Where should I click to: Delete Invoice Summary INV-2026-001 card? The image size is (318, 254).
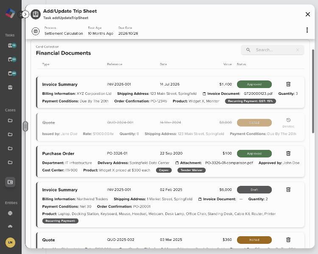click(x=288, y=84)
